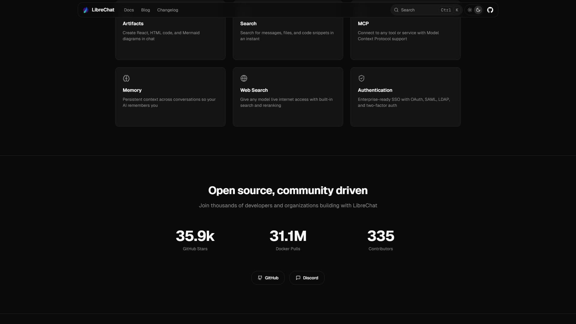Viewport: 576px width, 324px height.
Task: Click 'Create React, HTML code' description
Action: coord(161,36)
